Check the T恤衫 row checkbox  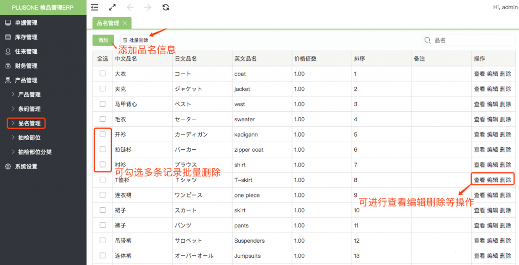pos(102,180)
